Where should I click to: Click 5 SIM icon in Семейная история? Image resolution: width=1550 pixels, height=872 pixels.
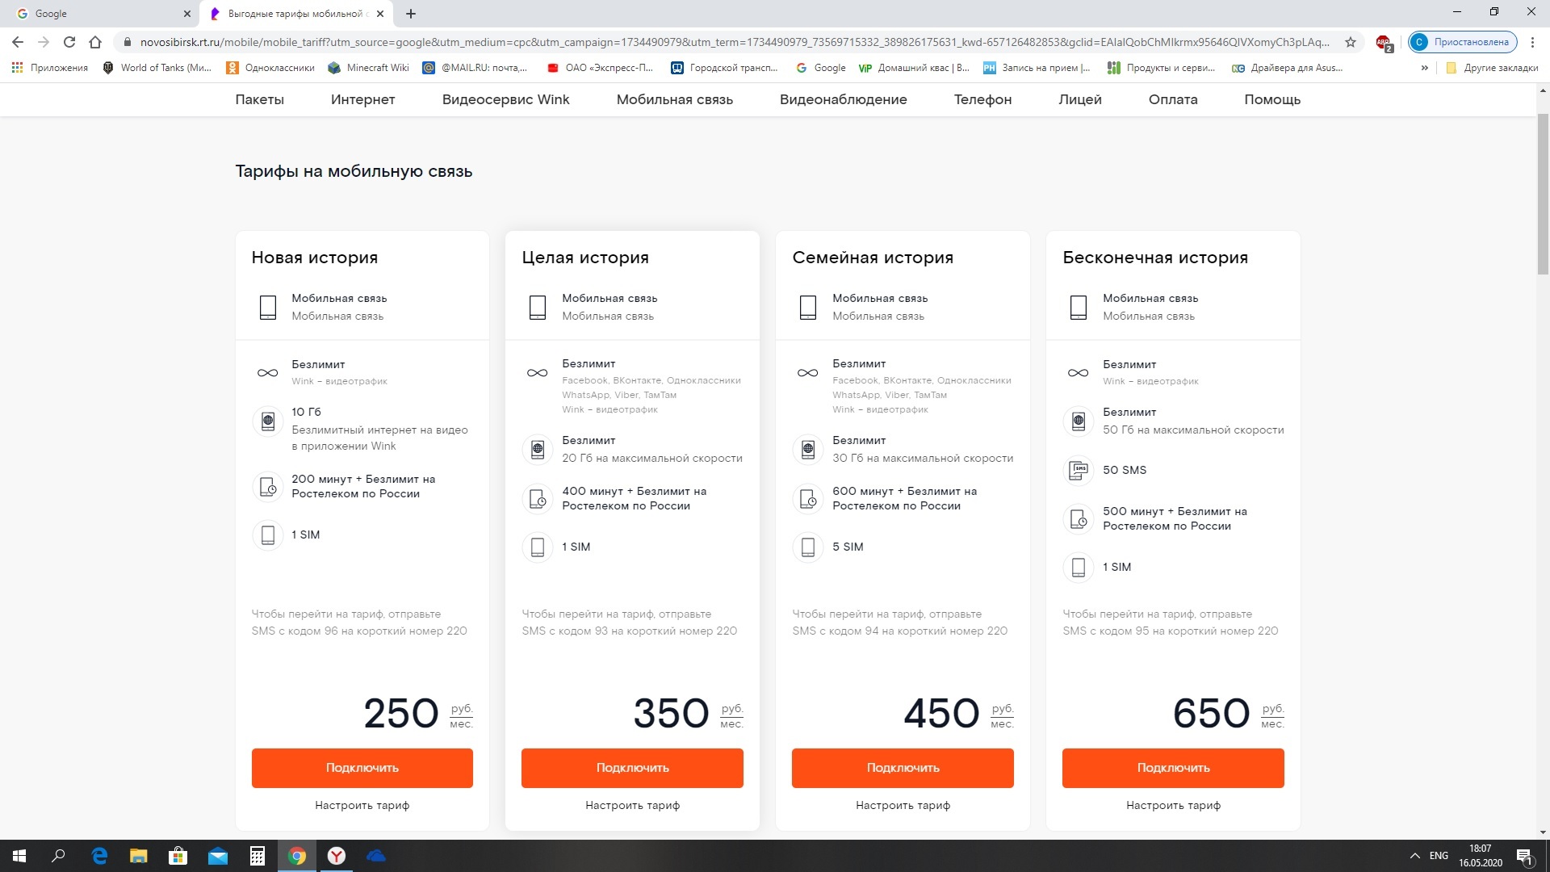808,547
